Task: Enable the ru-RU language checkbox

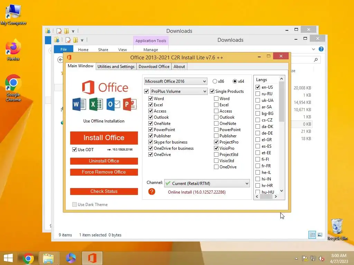Action: (x=258, y=94)
